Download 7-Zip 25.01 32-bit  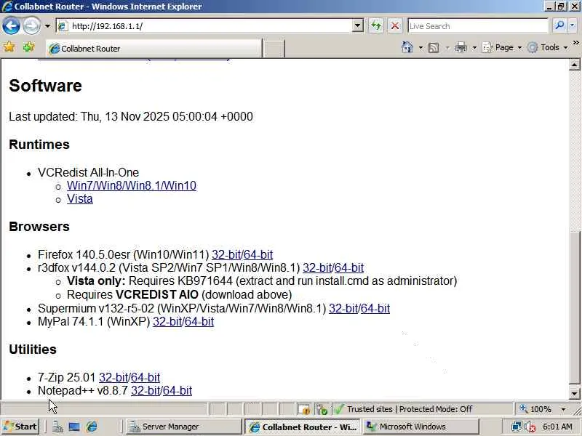point(113,377)
